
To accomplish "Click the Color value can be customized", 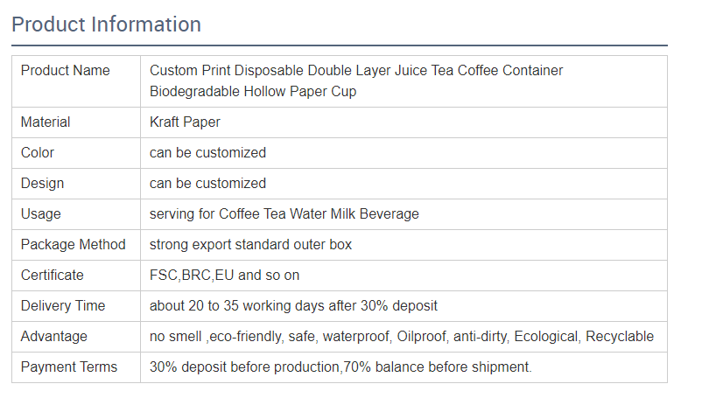I will tap(208, 152).
